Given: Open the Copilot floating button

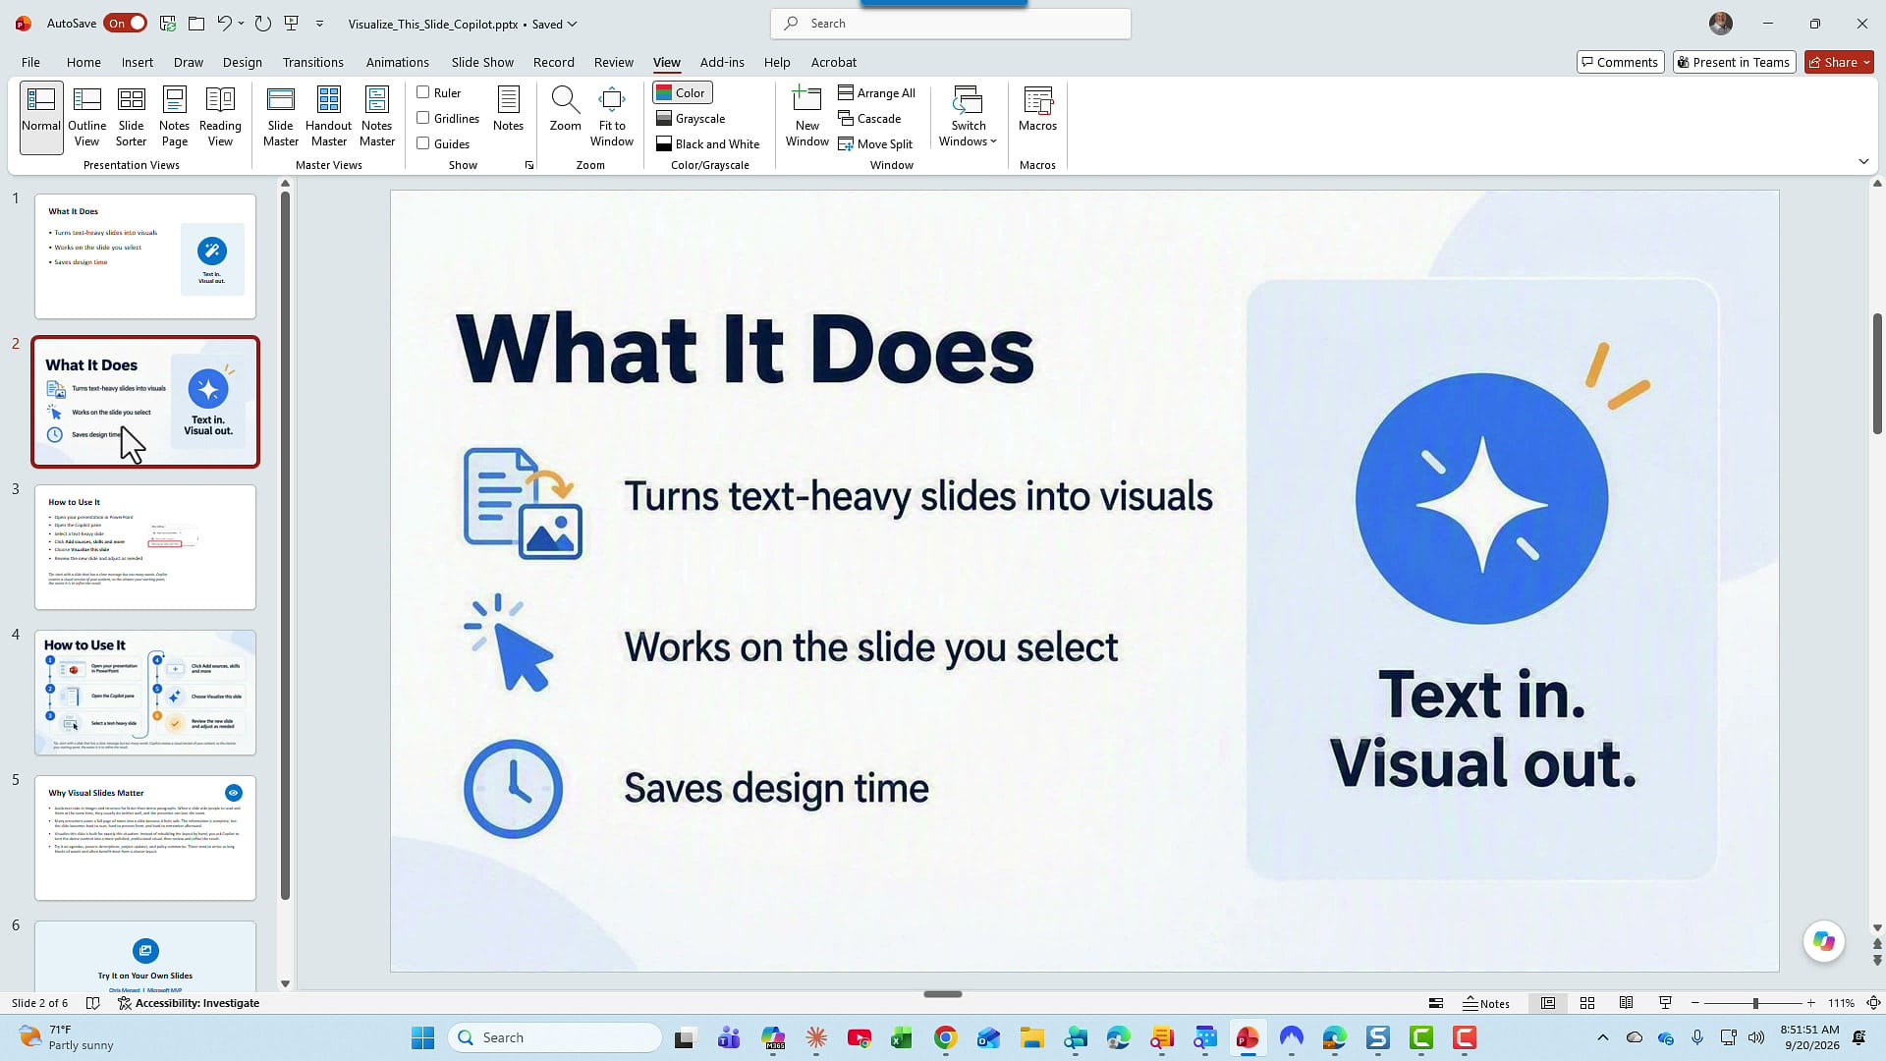Looking at the screenshot, I should coord(1824,941).
